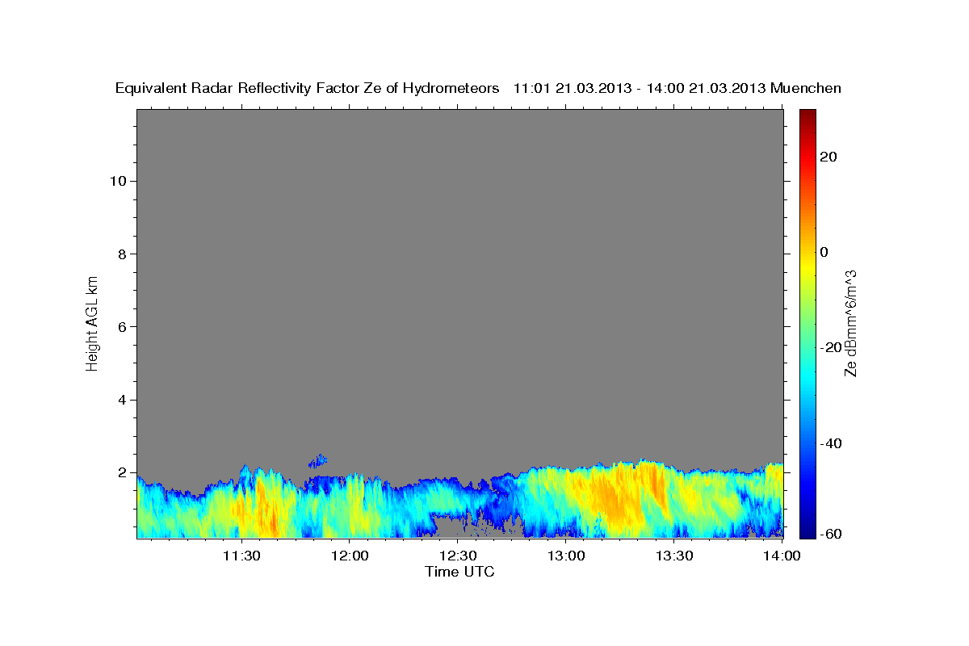Click the height axis label 2

point(120,473)
